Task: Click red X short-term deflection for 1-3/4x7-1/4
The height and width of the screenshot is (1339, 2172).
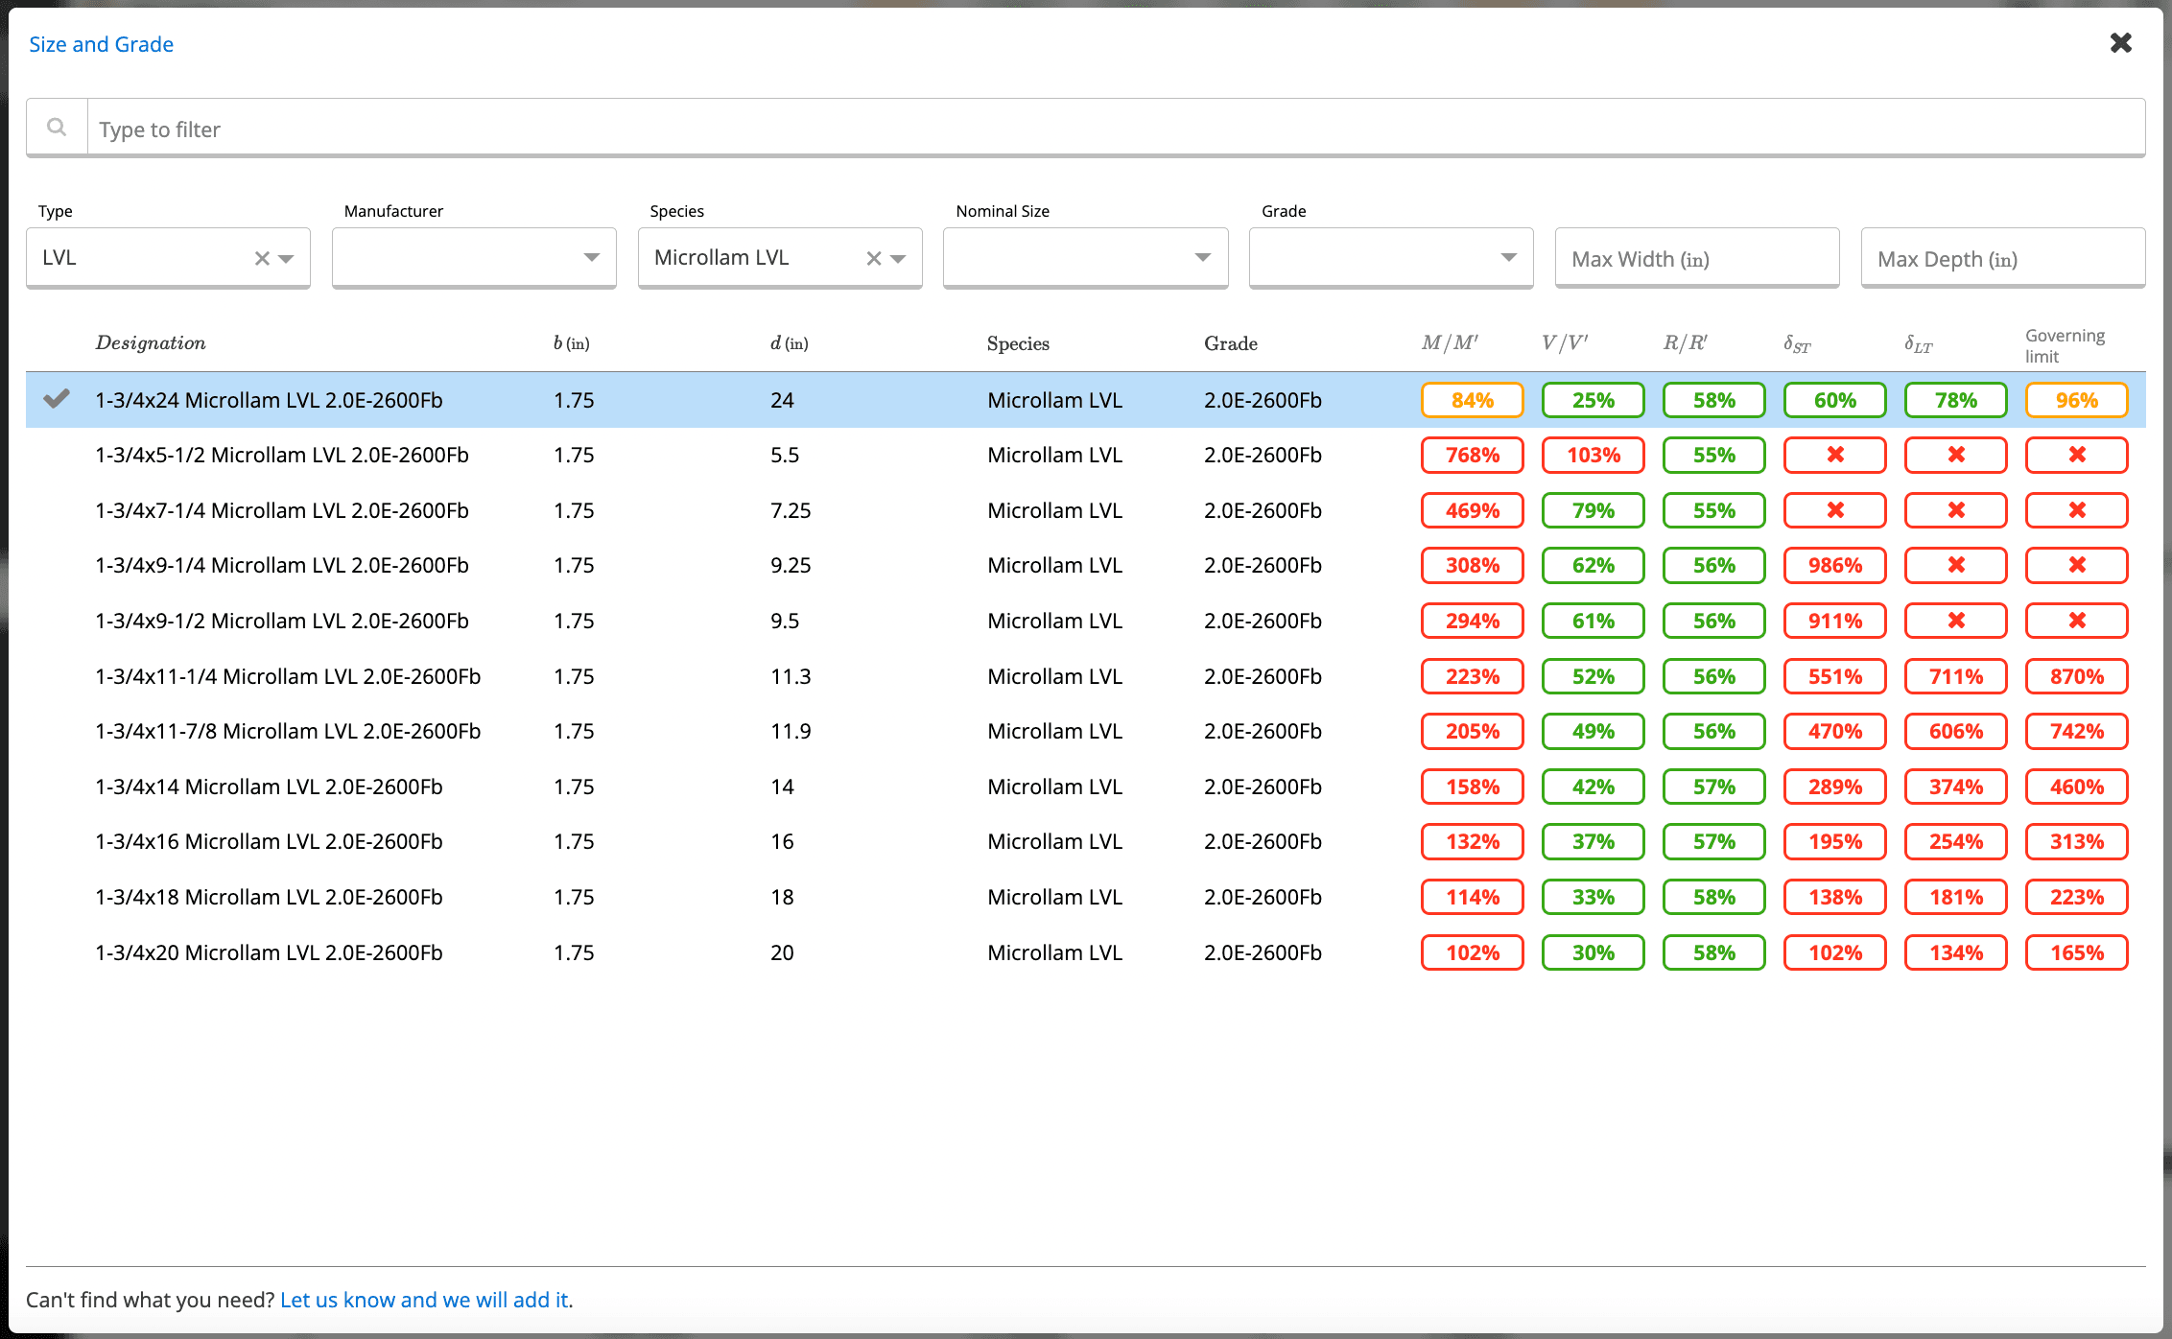Action: pyautogui.click(x=1834, y=510)
